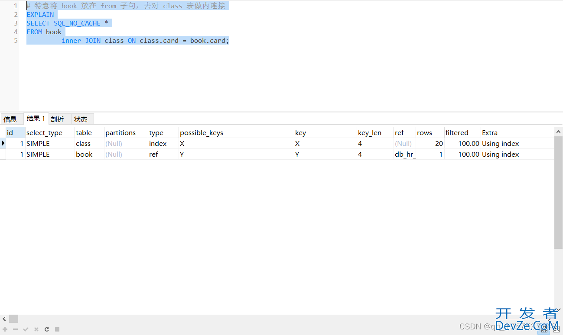
Task: Click the filtered column header
Action: pyautogui.click(x=462, y=132)
